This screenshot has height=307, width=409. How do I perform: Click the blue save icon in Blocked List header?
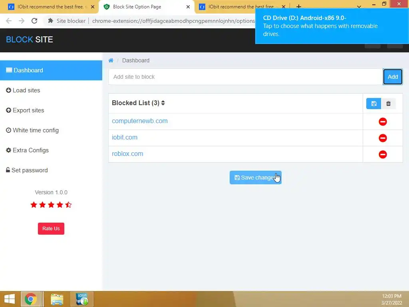pyautogui.click(x=373, y=104)
